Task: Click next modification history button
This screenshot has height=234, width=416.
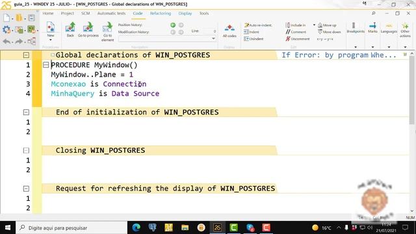Action: pos(181,32)
